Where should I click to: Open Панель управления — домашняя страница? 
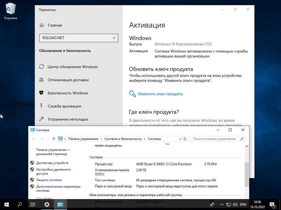point(53,152)
